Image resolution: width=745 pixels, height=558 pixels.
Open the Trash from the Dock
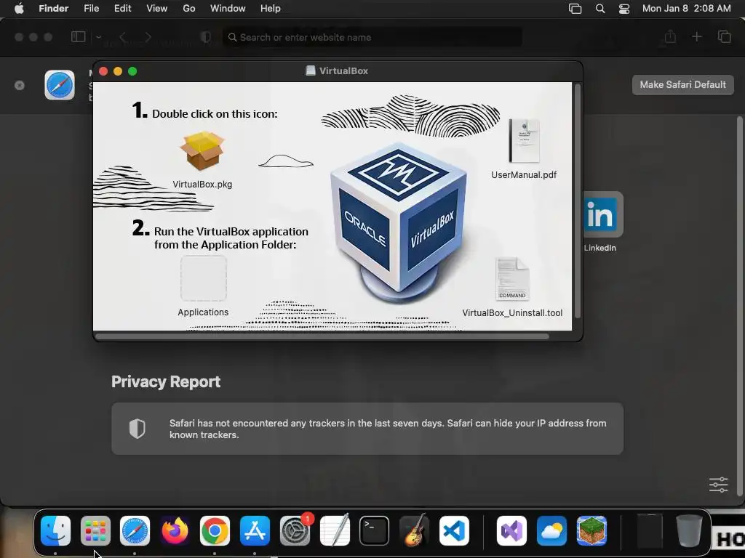coord(689,530)
